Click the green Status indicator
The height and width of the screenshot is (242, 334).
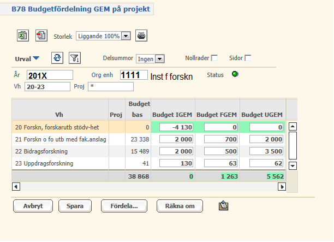235,74
